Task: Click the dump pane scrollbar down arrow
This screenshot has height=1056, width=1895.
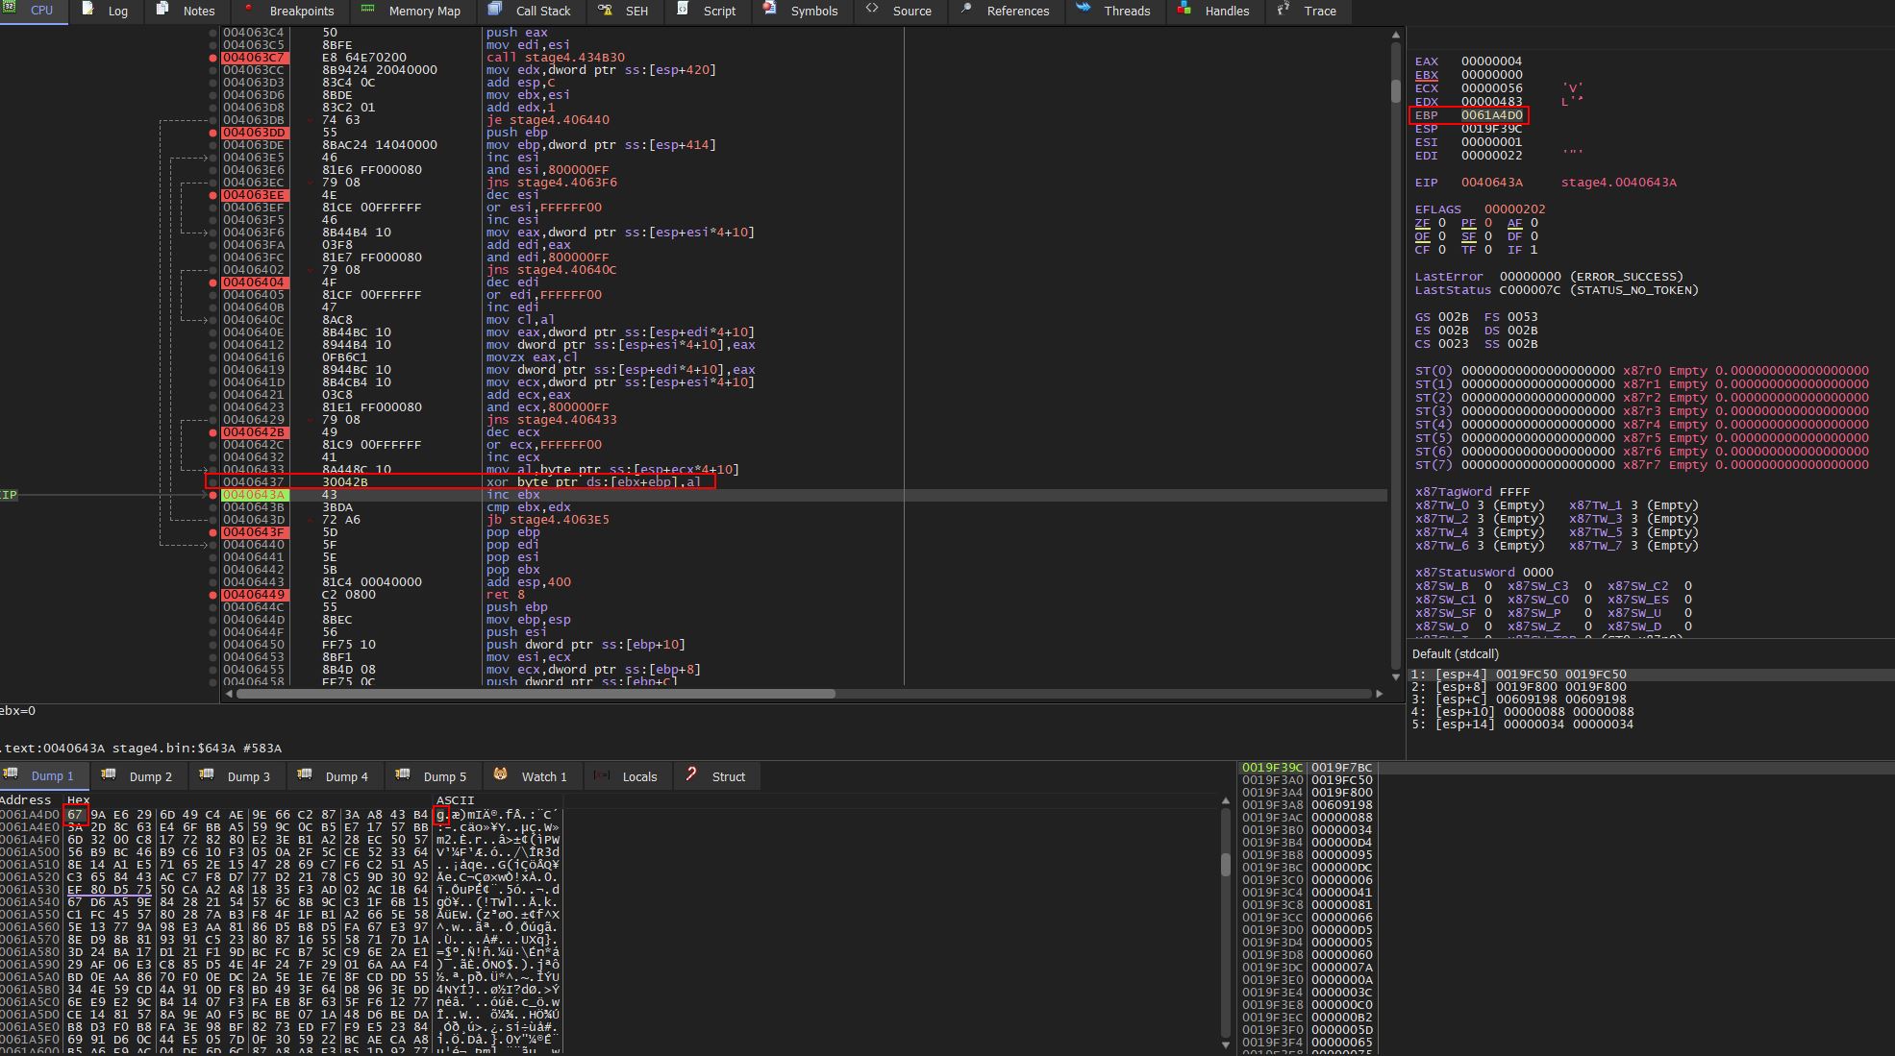Action: click(1225, 1044)
